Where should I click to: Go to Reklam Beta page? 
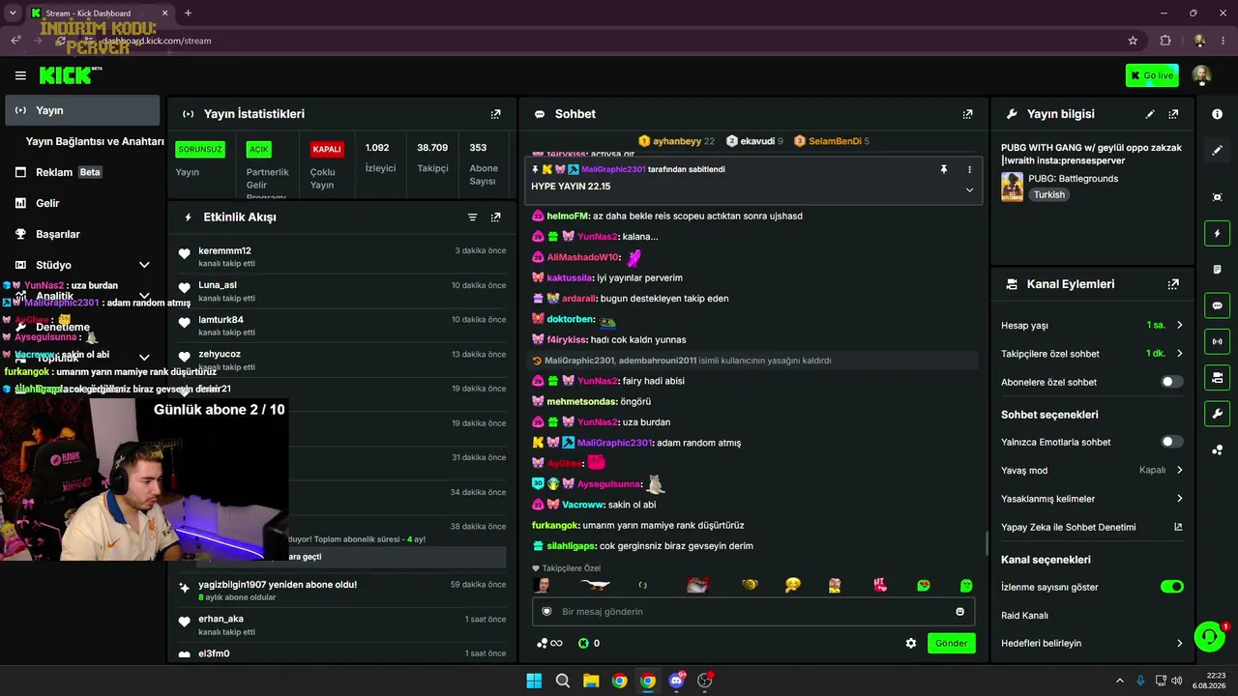(82, 172)
